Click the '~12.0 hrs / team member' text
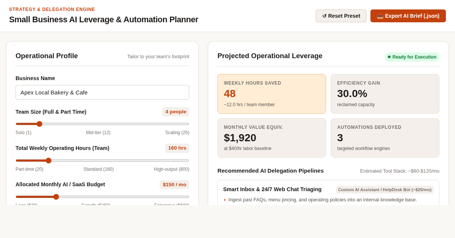This screenshot has height=238, width=455. coord(249,105)
